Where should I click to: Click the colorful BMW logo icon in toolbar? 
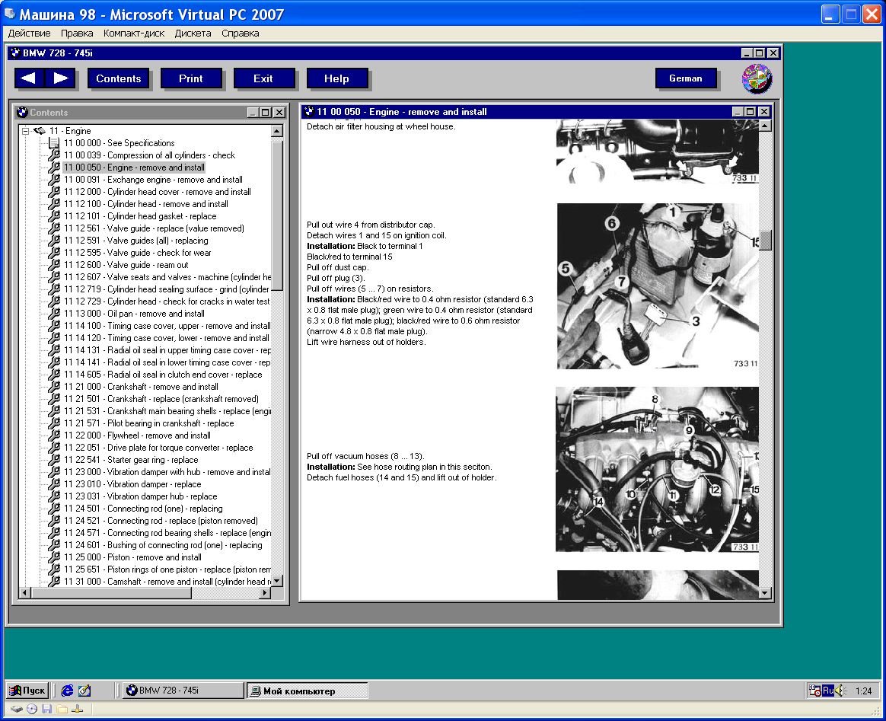pyautogui.click(x=757, y=78)
